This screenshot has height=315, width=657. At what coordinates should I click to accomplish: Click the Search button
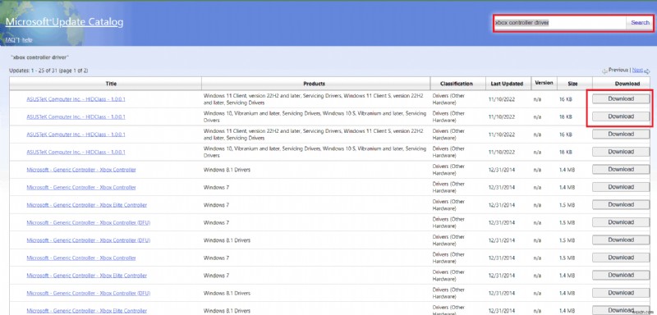(640, 23)
